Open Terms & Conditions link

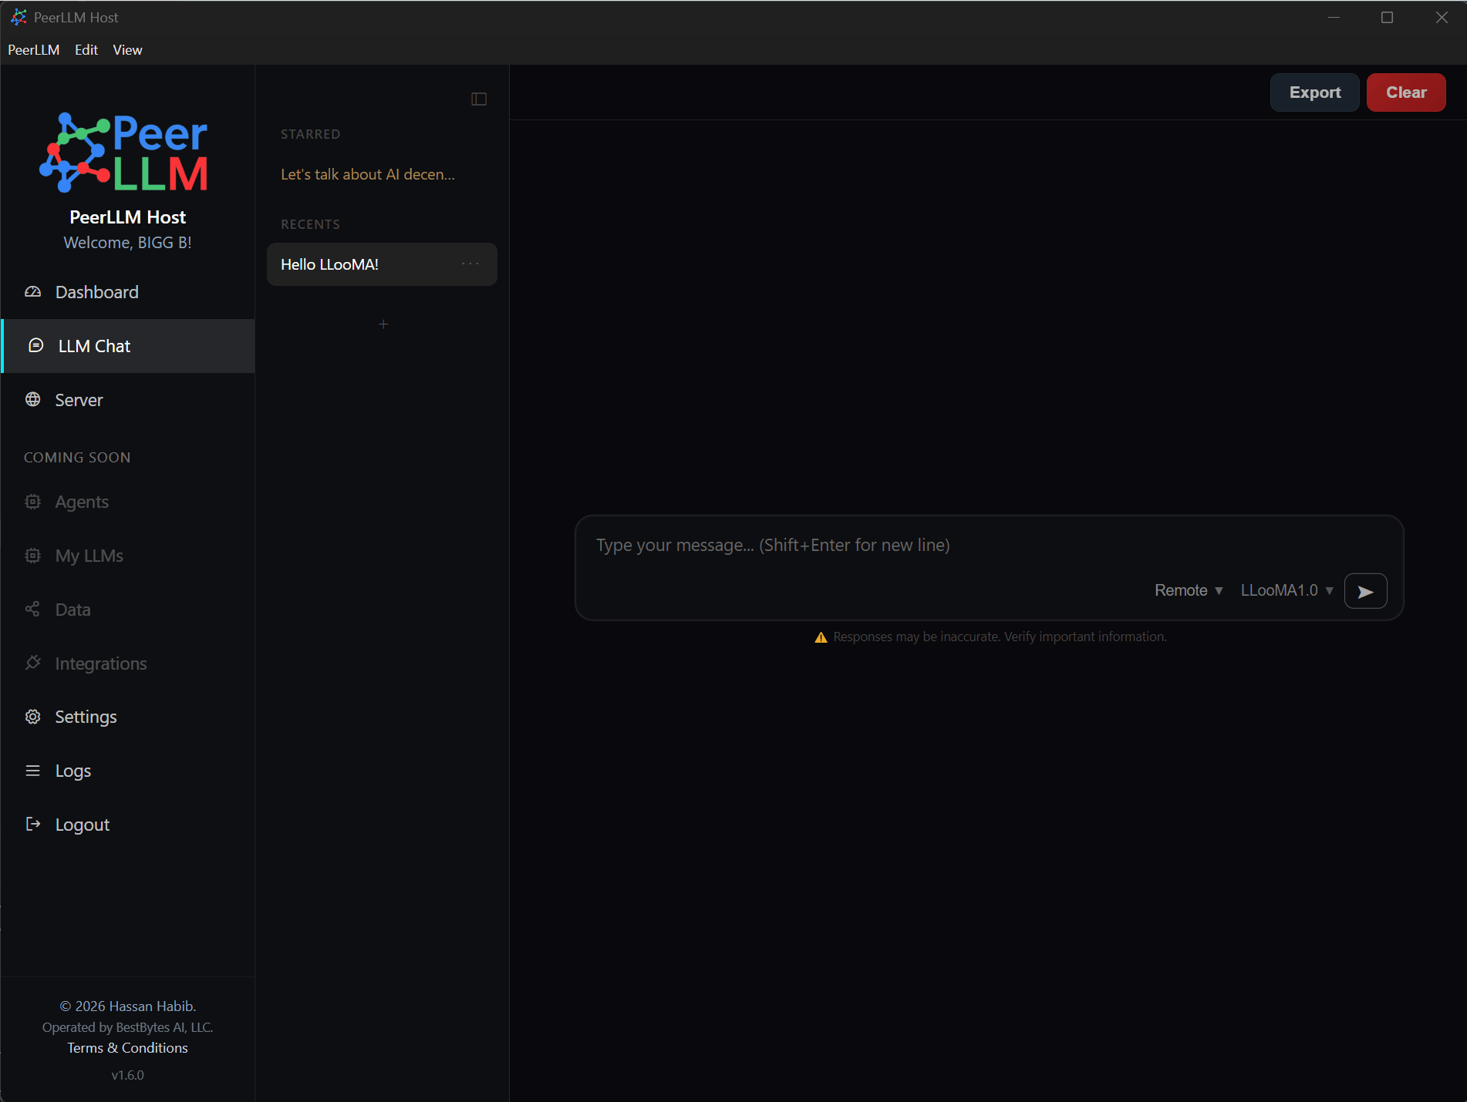(x=127, y=1047)
